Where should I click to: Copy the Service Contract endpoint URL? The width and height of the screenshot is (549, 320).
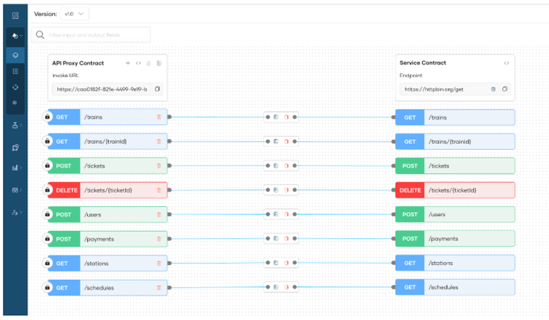coord(505,89)
